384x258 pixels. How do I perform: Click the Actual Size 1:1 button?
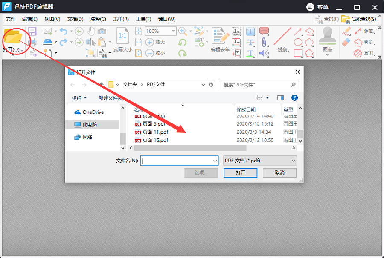coord(123,39)
